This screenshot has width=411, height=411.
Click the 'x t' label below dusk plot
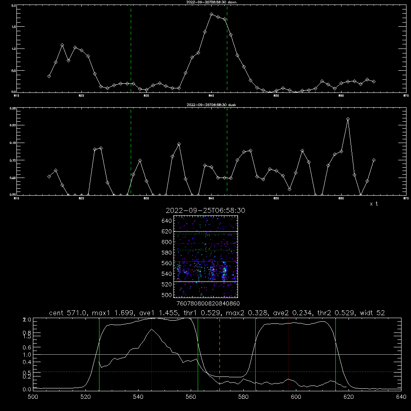click(374, 204)
